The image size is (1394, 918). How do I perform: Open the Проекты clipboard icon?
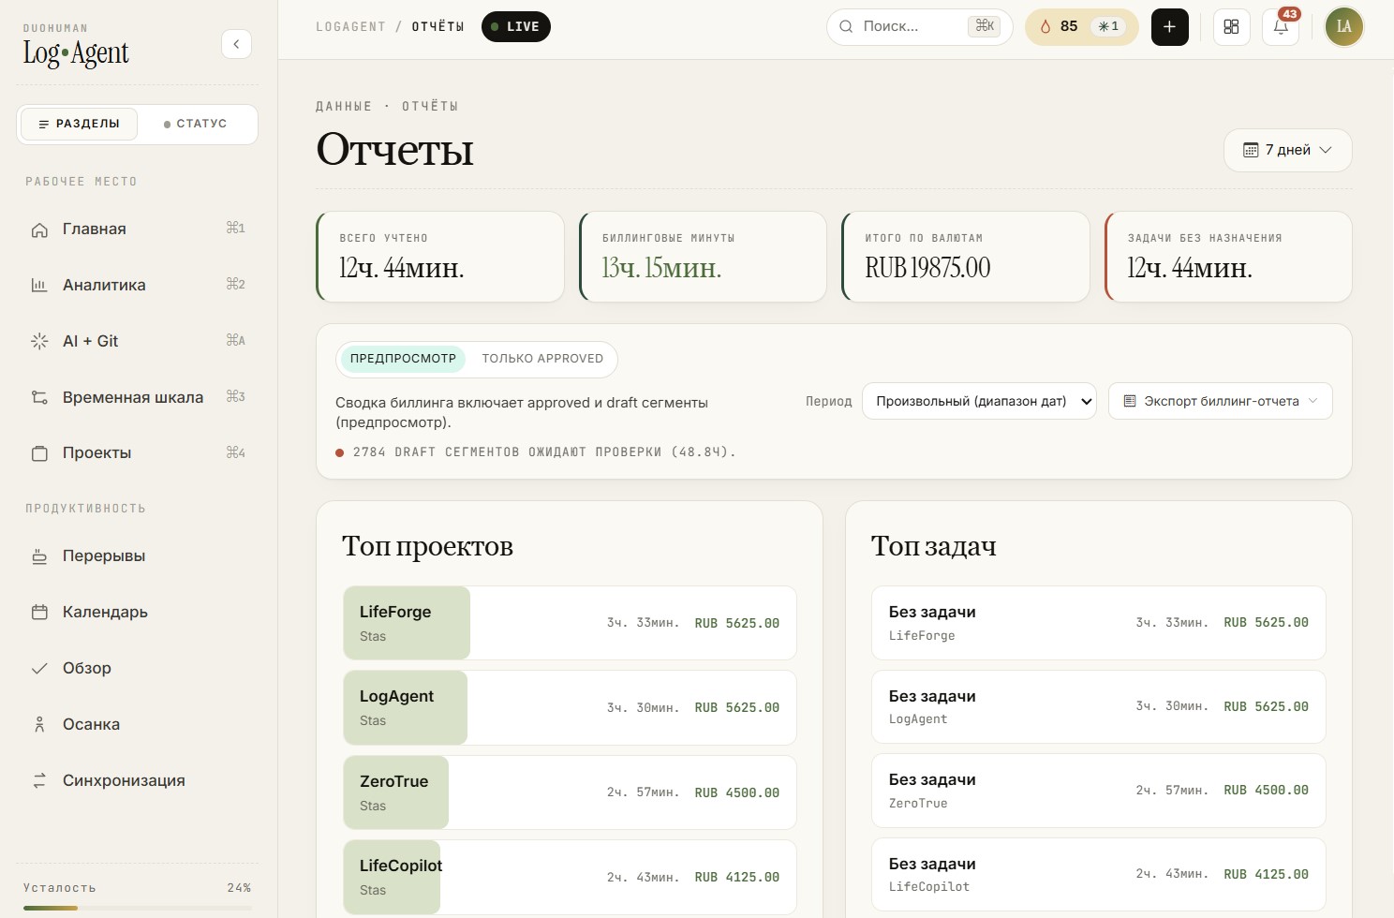[x=39, y=453]
